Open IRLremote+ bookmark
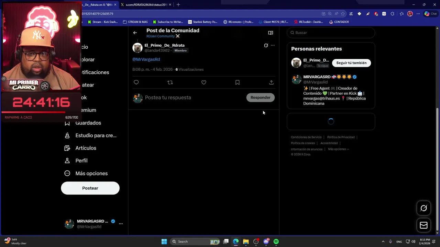The width and height of the screenshot is (440, 247). pyautogui.click(x=238, y=22)
